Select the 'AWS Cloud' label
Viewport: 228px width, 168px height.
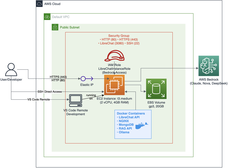pyautogui.click(x=52, y=4)
